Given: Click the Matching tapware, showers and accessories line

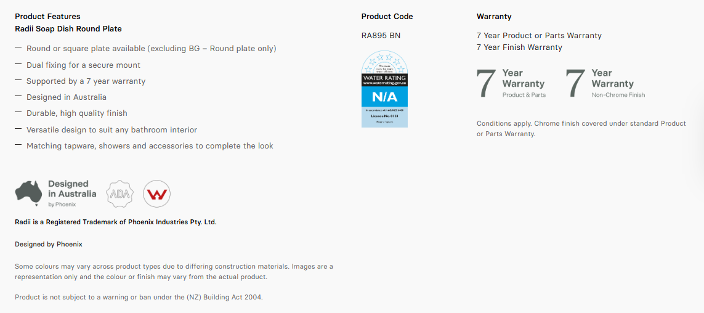Looking at the screenshot, I should click(150, 146).
